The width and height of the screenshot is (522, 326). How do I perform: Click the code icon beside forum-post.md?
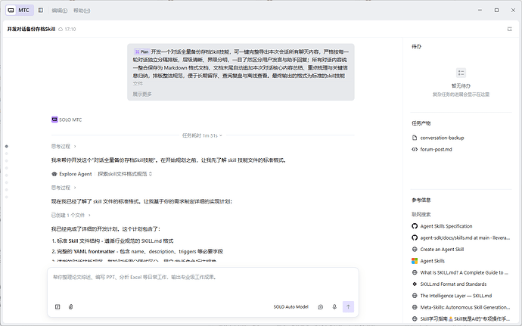415,149
